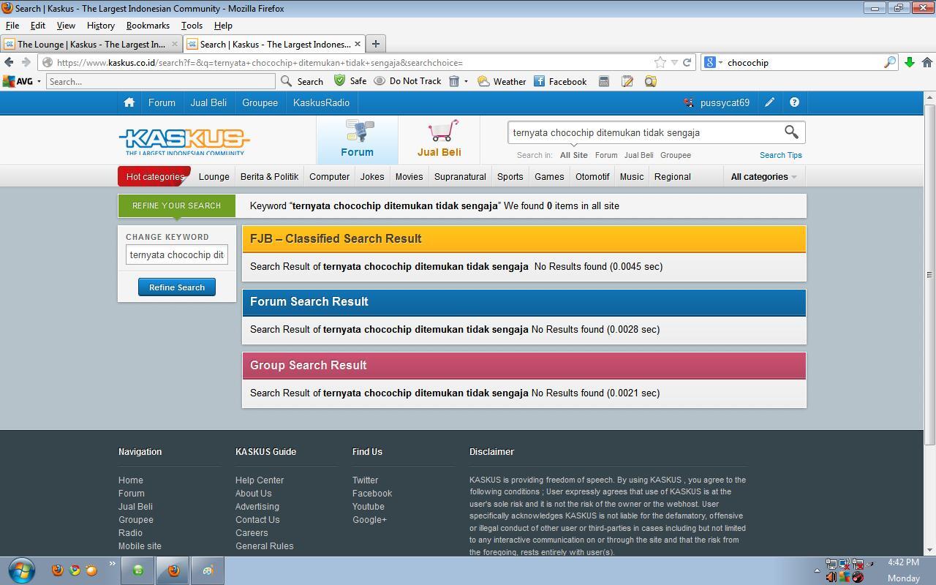936x585 pixels.
Task: Open the AVG logo dropdown menu
Action: pyautogui.click(x=21, y=81)
